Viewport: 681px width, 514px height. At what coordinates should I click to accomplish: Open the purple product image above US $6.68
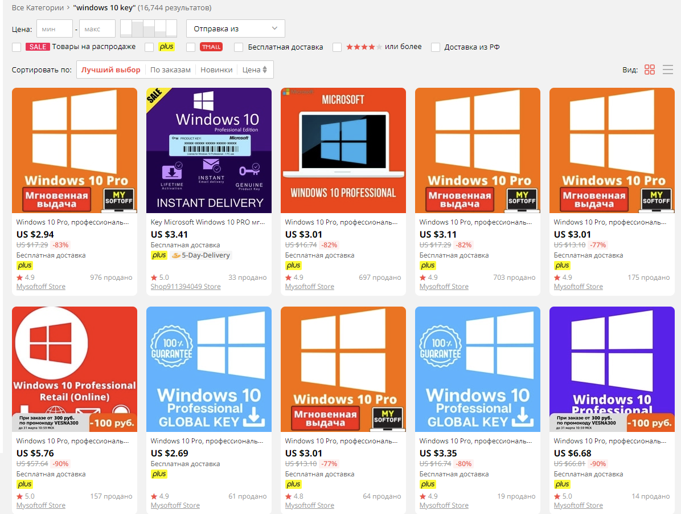pyautogui.click(x=612, y=369)
